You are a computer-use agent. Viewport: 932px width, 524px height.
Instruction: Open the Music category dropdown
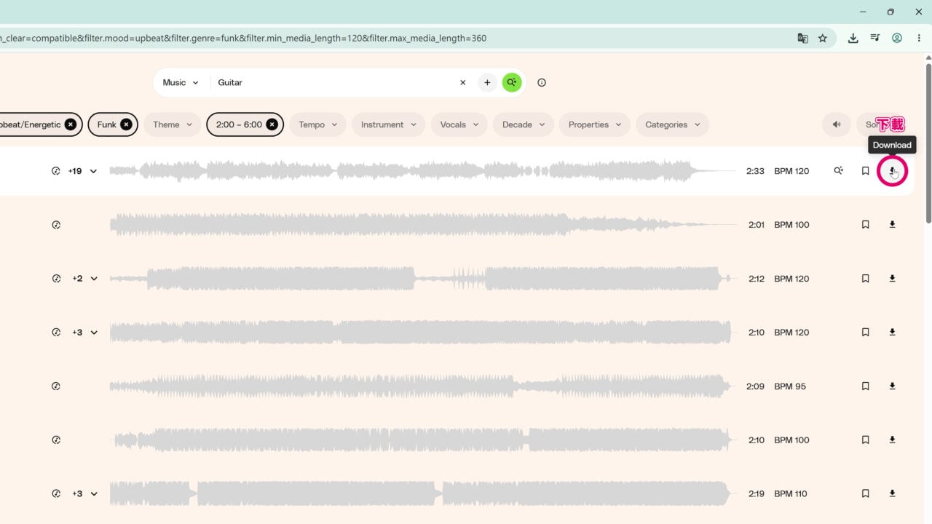coord(181,82)
